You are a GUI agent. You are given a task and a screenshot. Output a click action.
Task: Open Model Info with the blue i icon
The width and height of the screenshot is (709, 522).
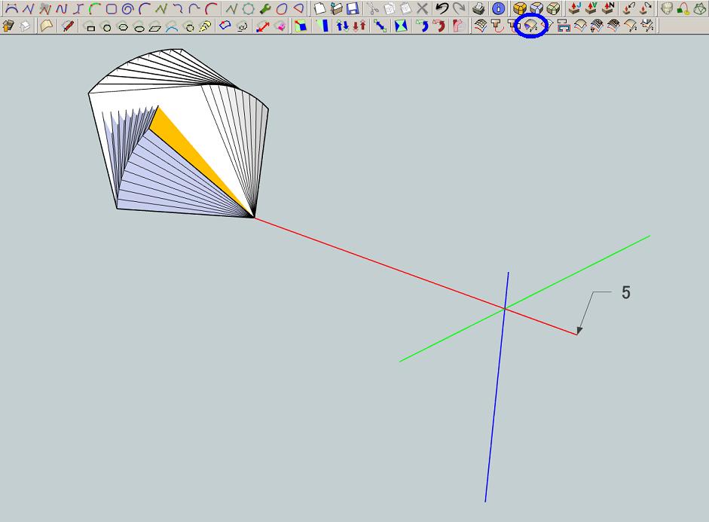coord(498,8)
